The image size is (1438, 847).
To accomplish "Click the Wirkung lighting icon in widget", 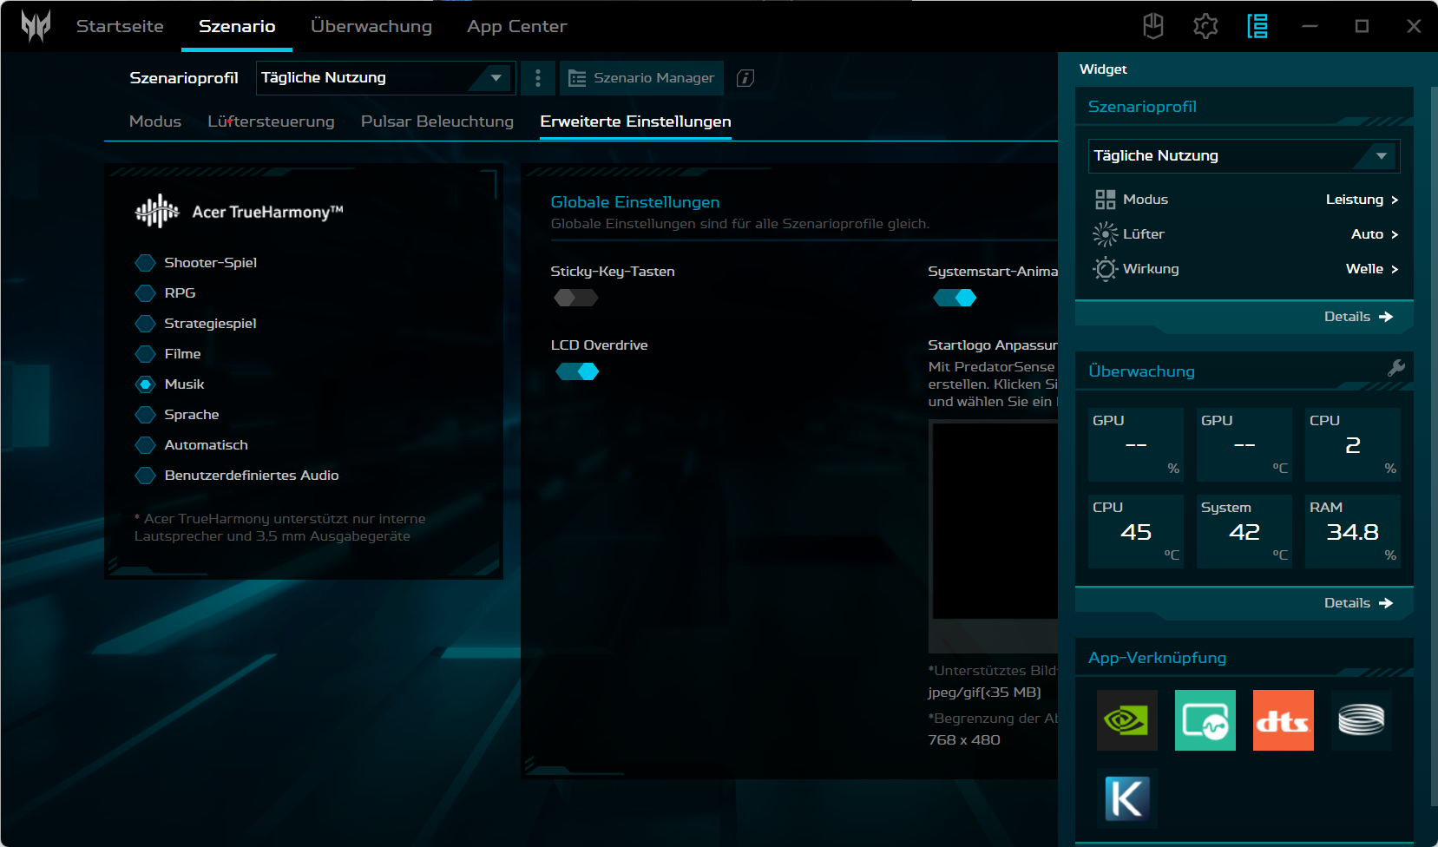I will [1105, 269].
